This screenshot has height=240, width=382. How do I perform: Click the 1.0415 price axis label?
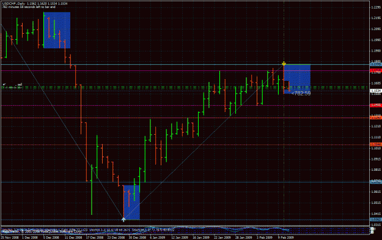(x=376, y=214)
